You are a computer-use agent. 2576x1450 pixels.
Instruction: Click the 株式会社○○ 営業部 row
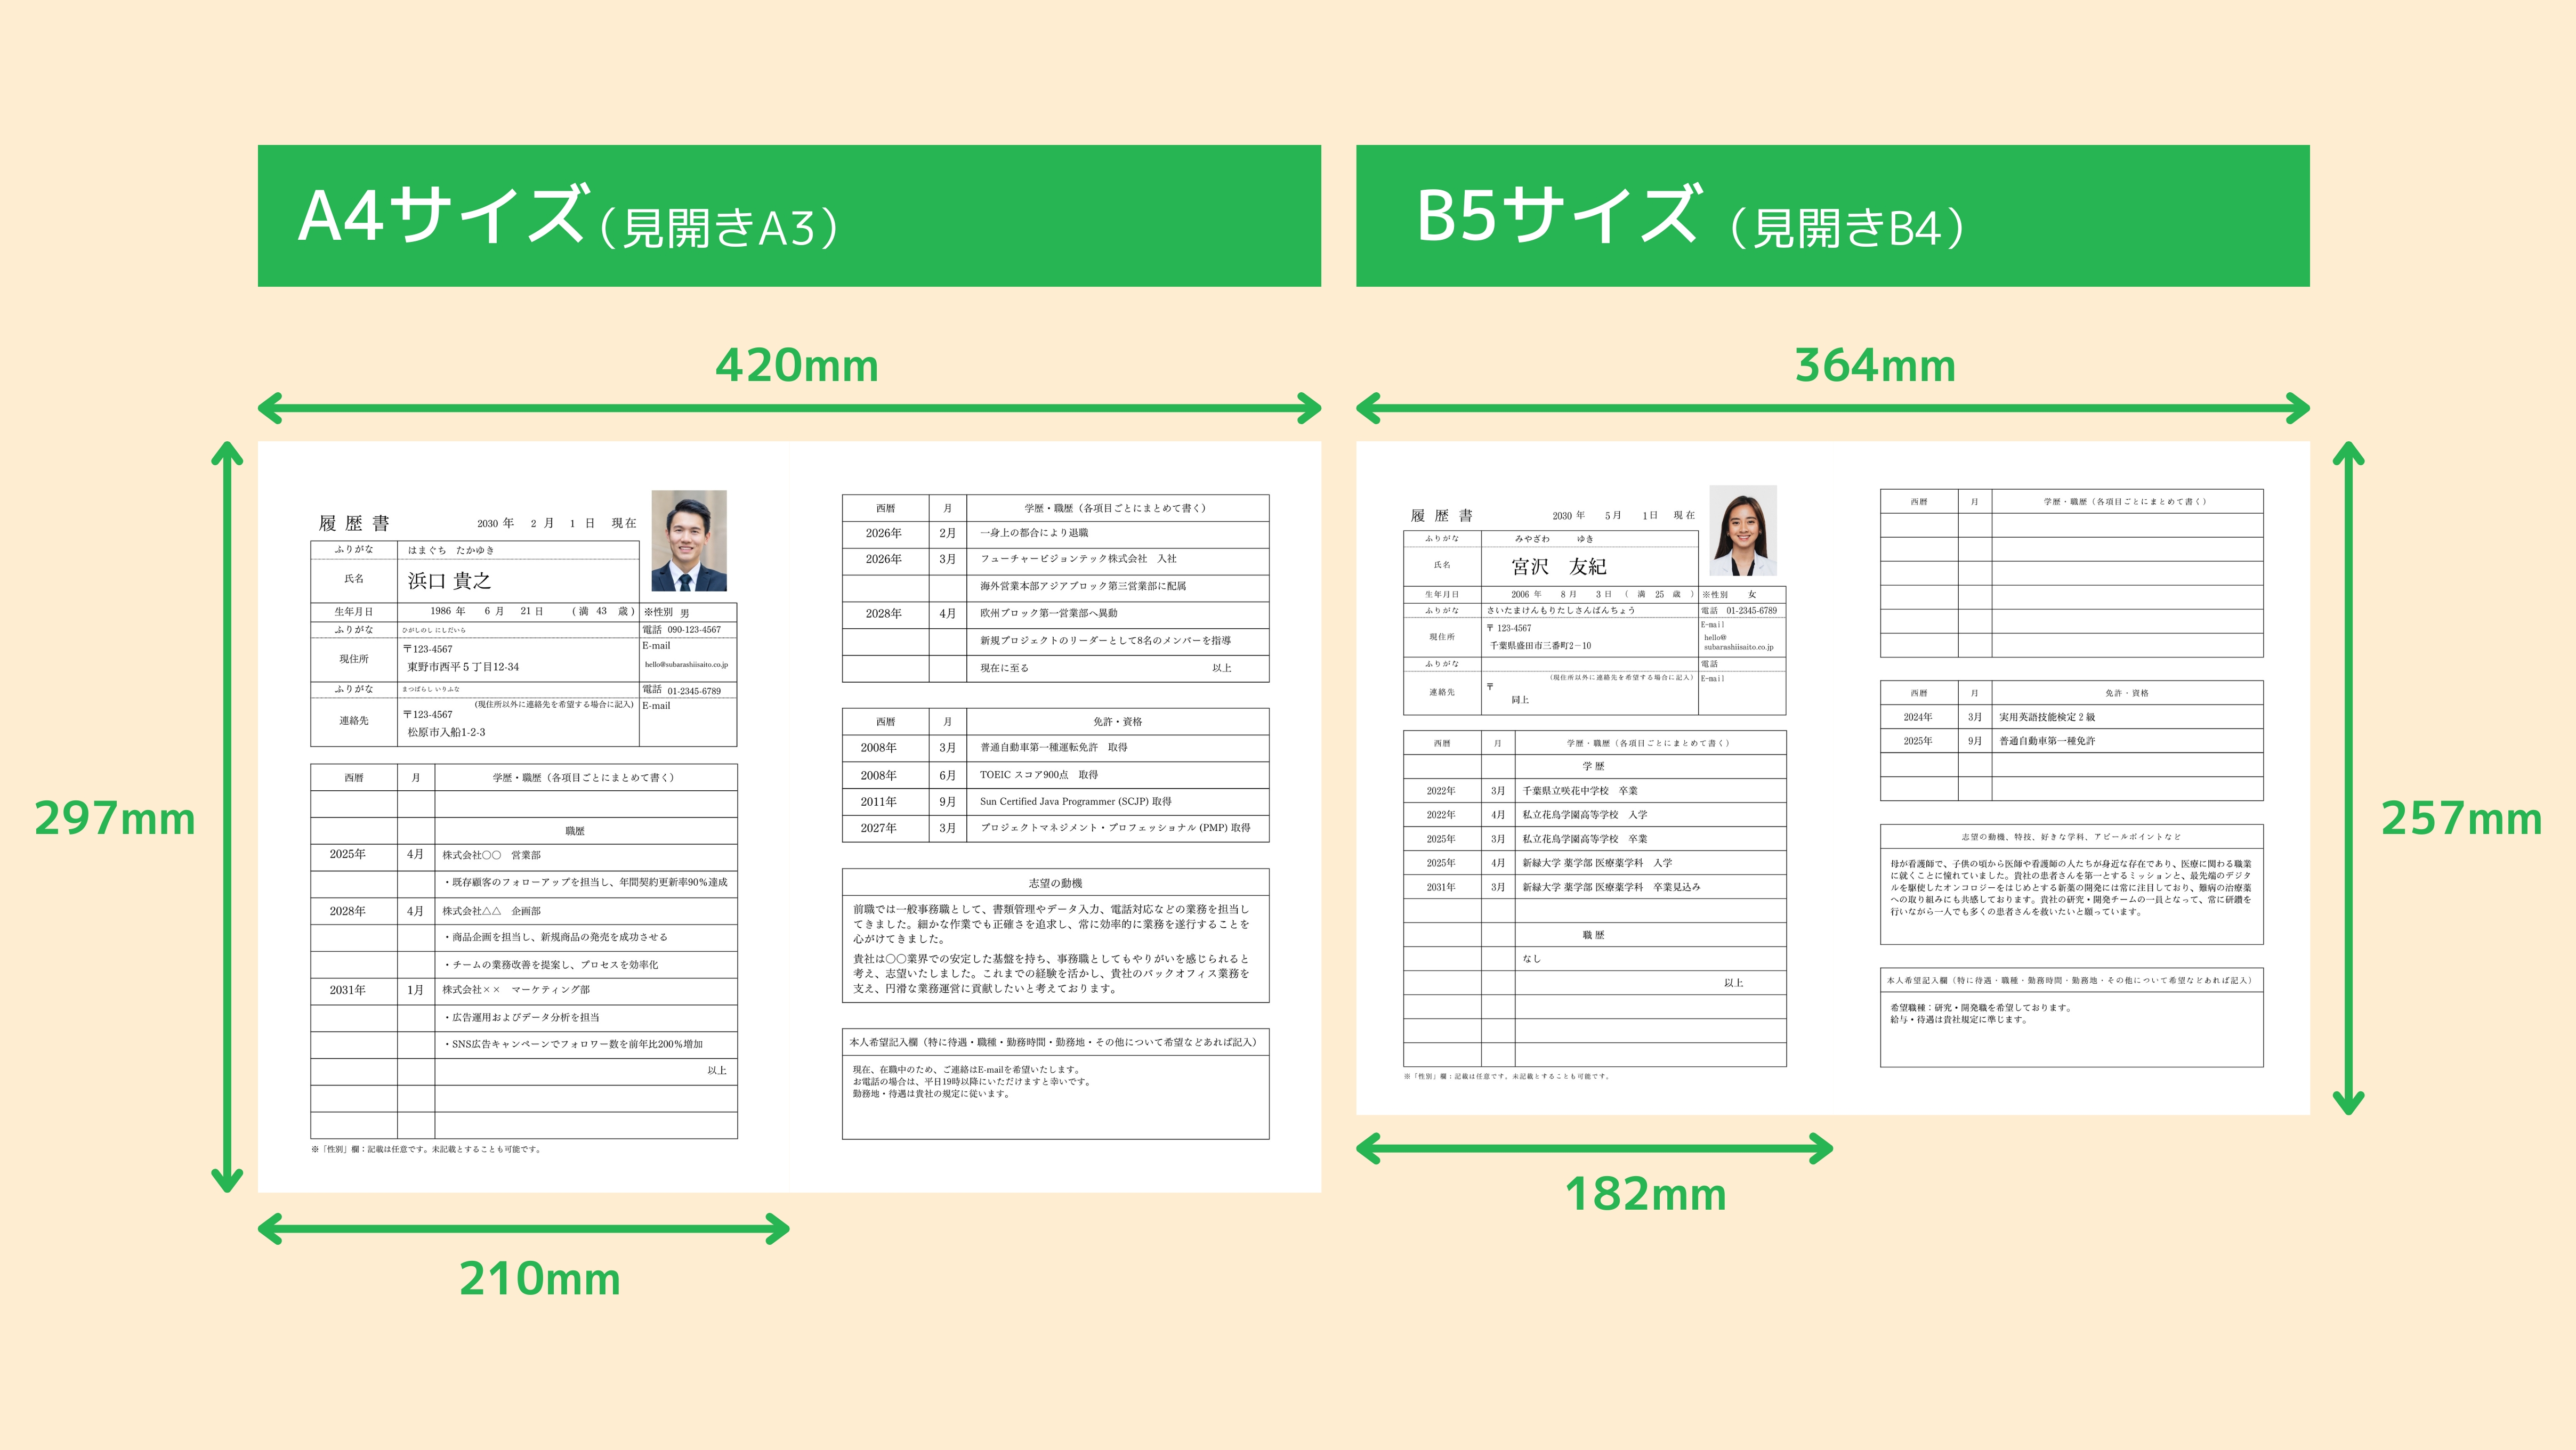(524, 856)
